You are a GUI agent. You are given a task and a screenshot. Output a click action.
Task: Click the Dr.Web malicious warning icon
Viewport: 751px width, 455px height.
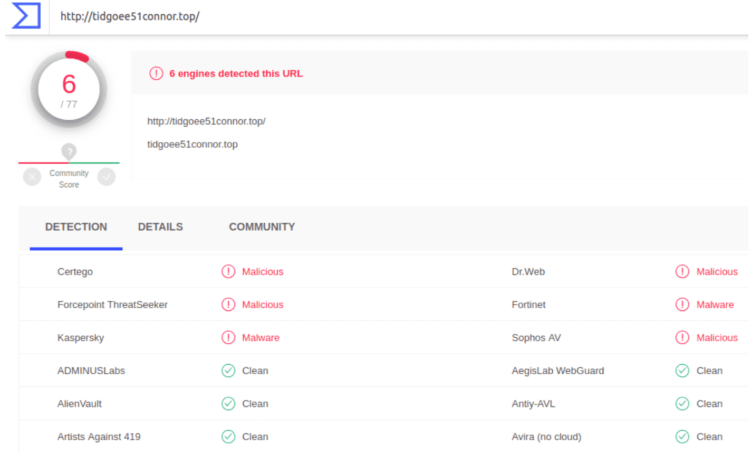coord(682,272)
